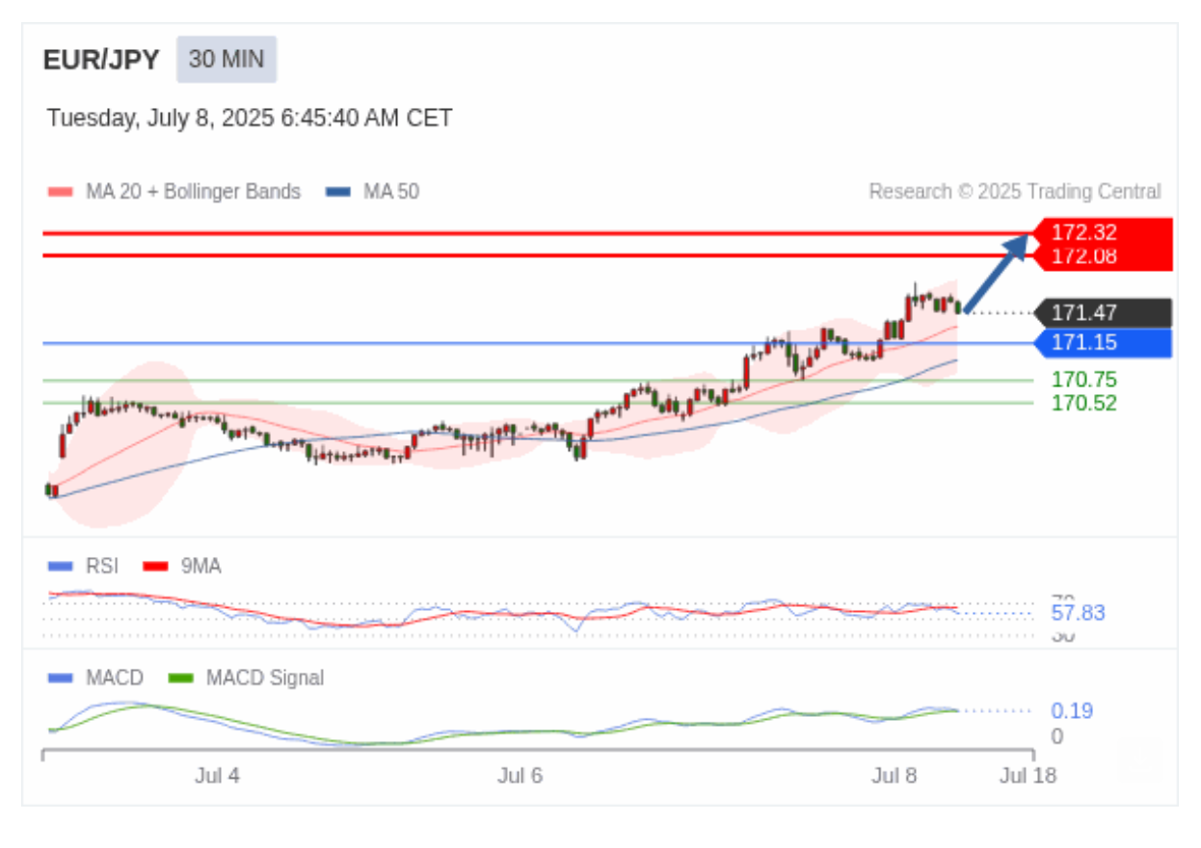
Task: Click the Jul 8 date axis label
Action: coord(894,776)
